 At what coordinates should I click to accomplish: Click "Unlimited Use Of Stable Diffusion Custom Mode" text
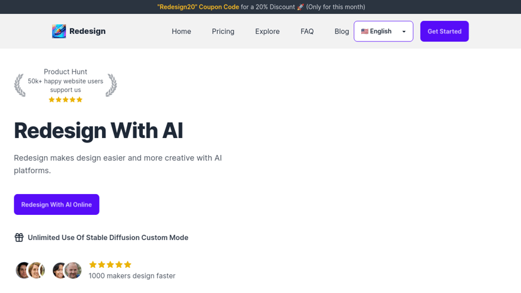coord(108,238)
